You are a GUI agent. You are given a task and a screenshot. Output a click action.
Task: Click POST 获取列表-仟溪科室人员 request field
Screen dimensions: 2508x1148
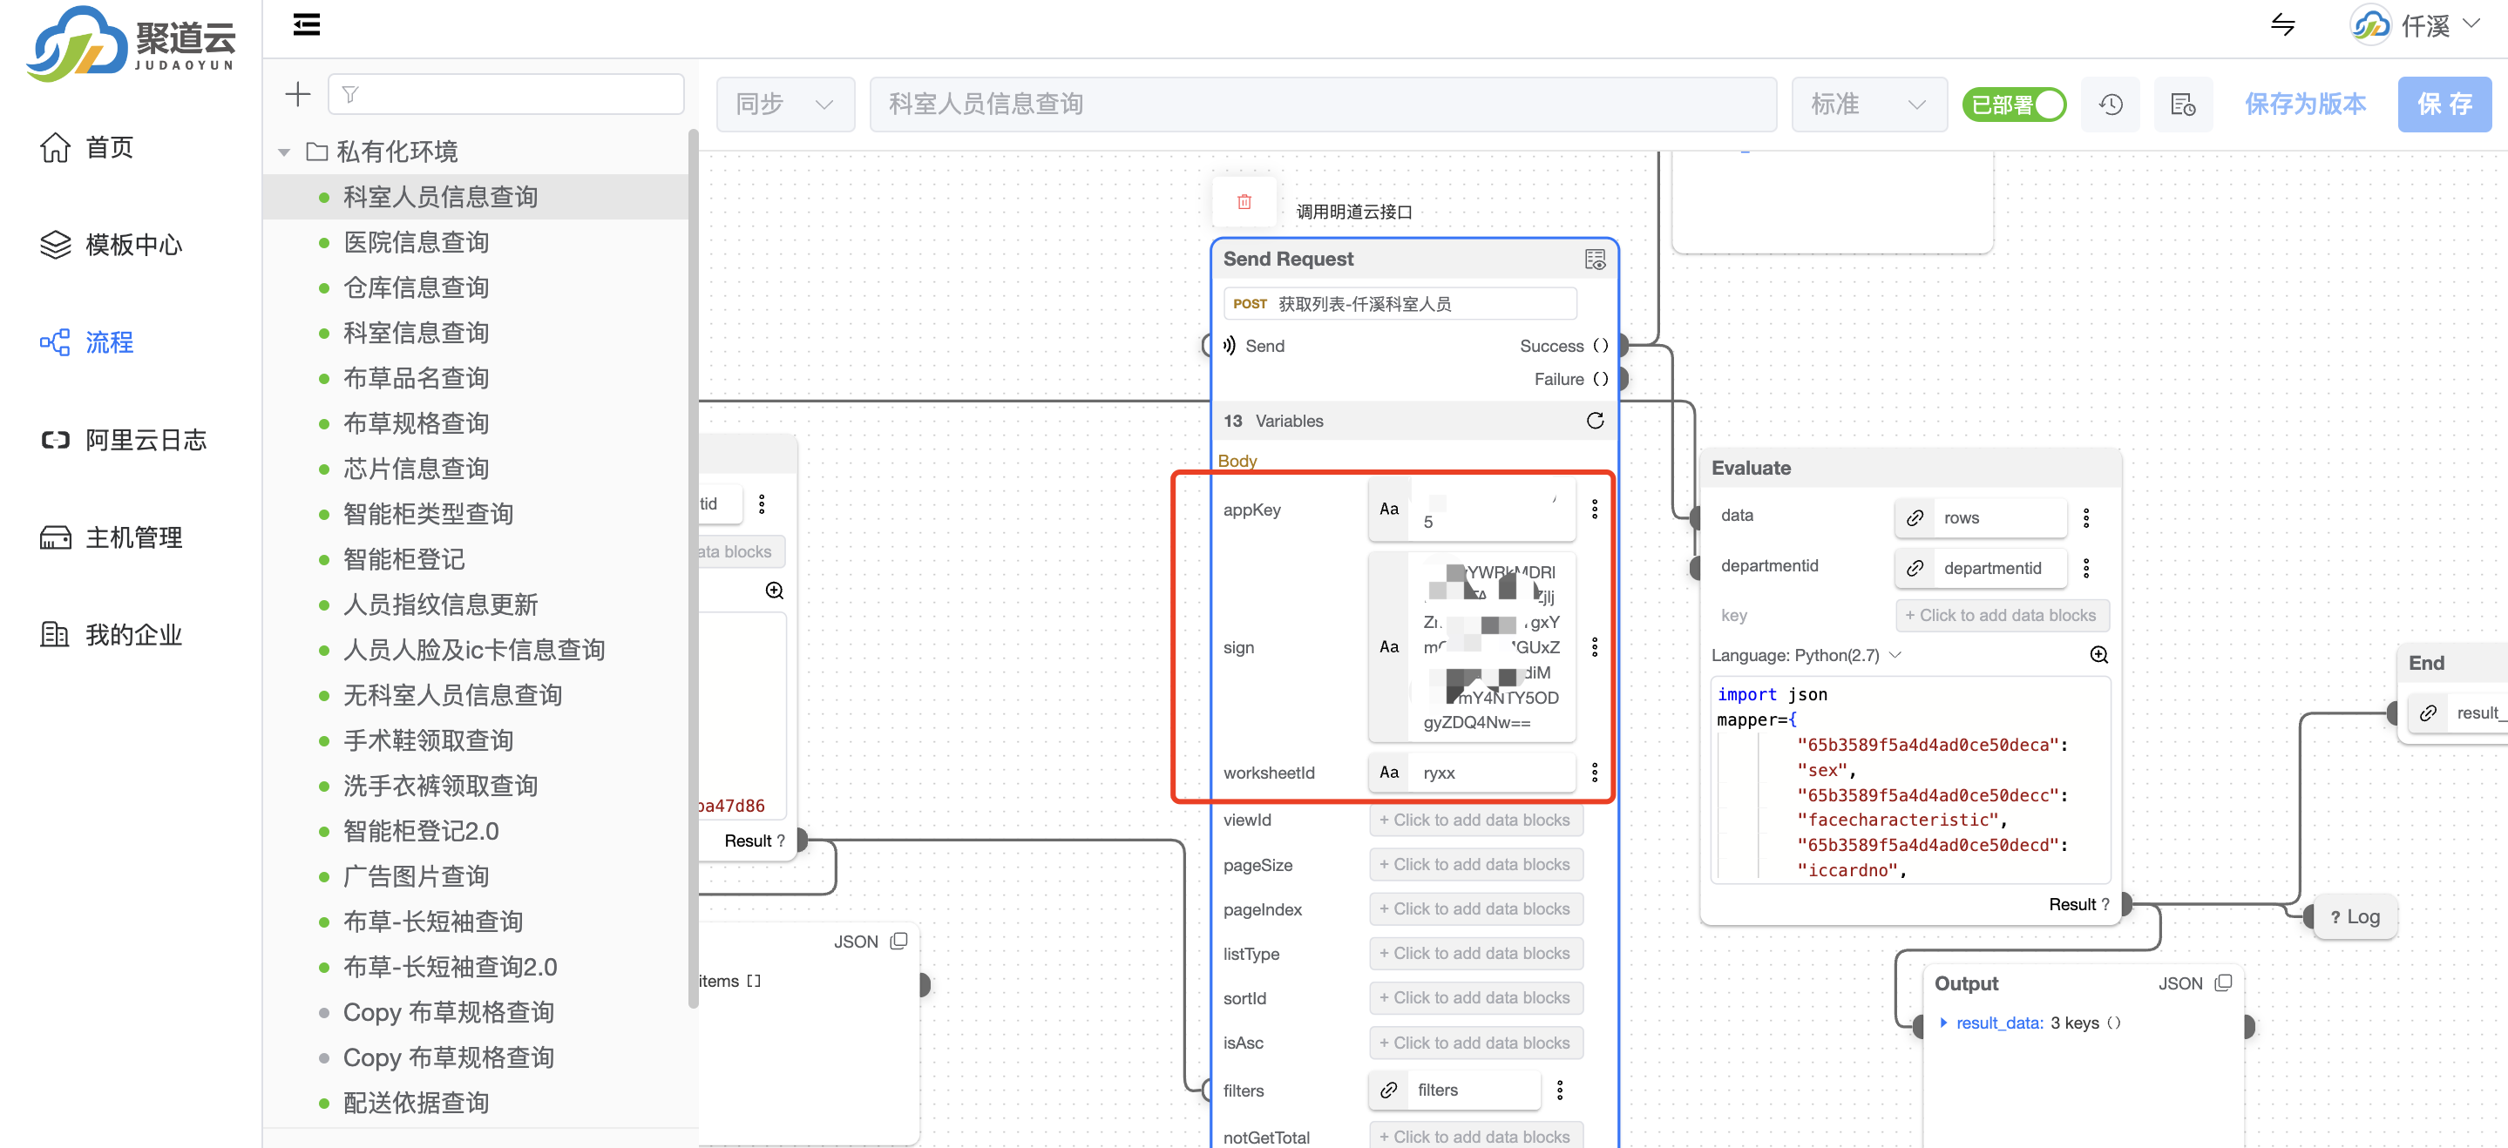(x=1399, y=303)
